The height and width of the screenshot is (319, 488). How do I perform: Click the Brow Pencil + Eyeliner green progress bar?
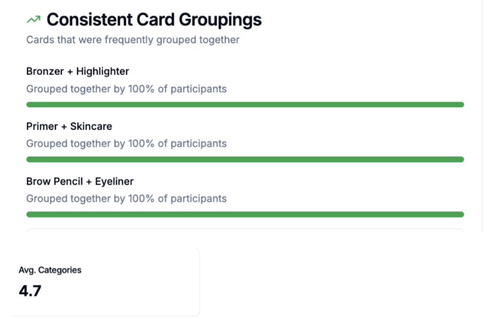click(x=245, y=215)
